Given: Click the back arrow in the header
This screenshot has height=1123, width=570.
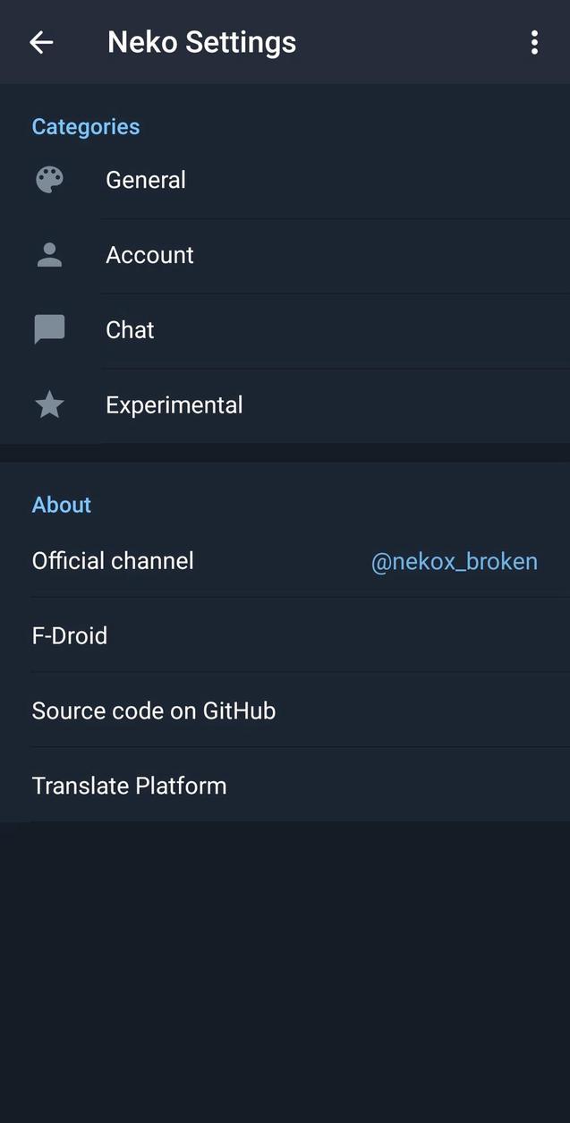Looking at the screenshot, I should pyautogui.click(x=41, y=42).
